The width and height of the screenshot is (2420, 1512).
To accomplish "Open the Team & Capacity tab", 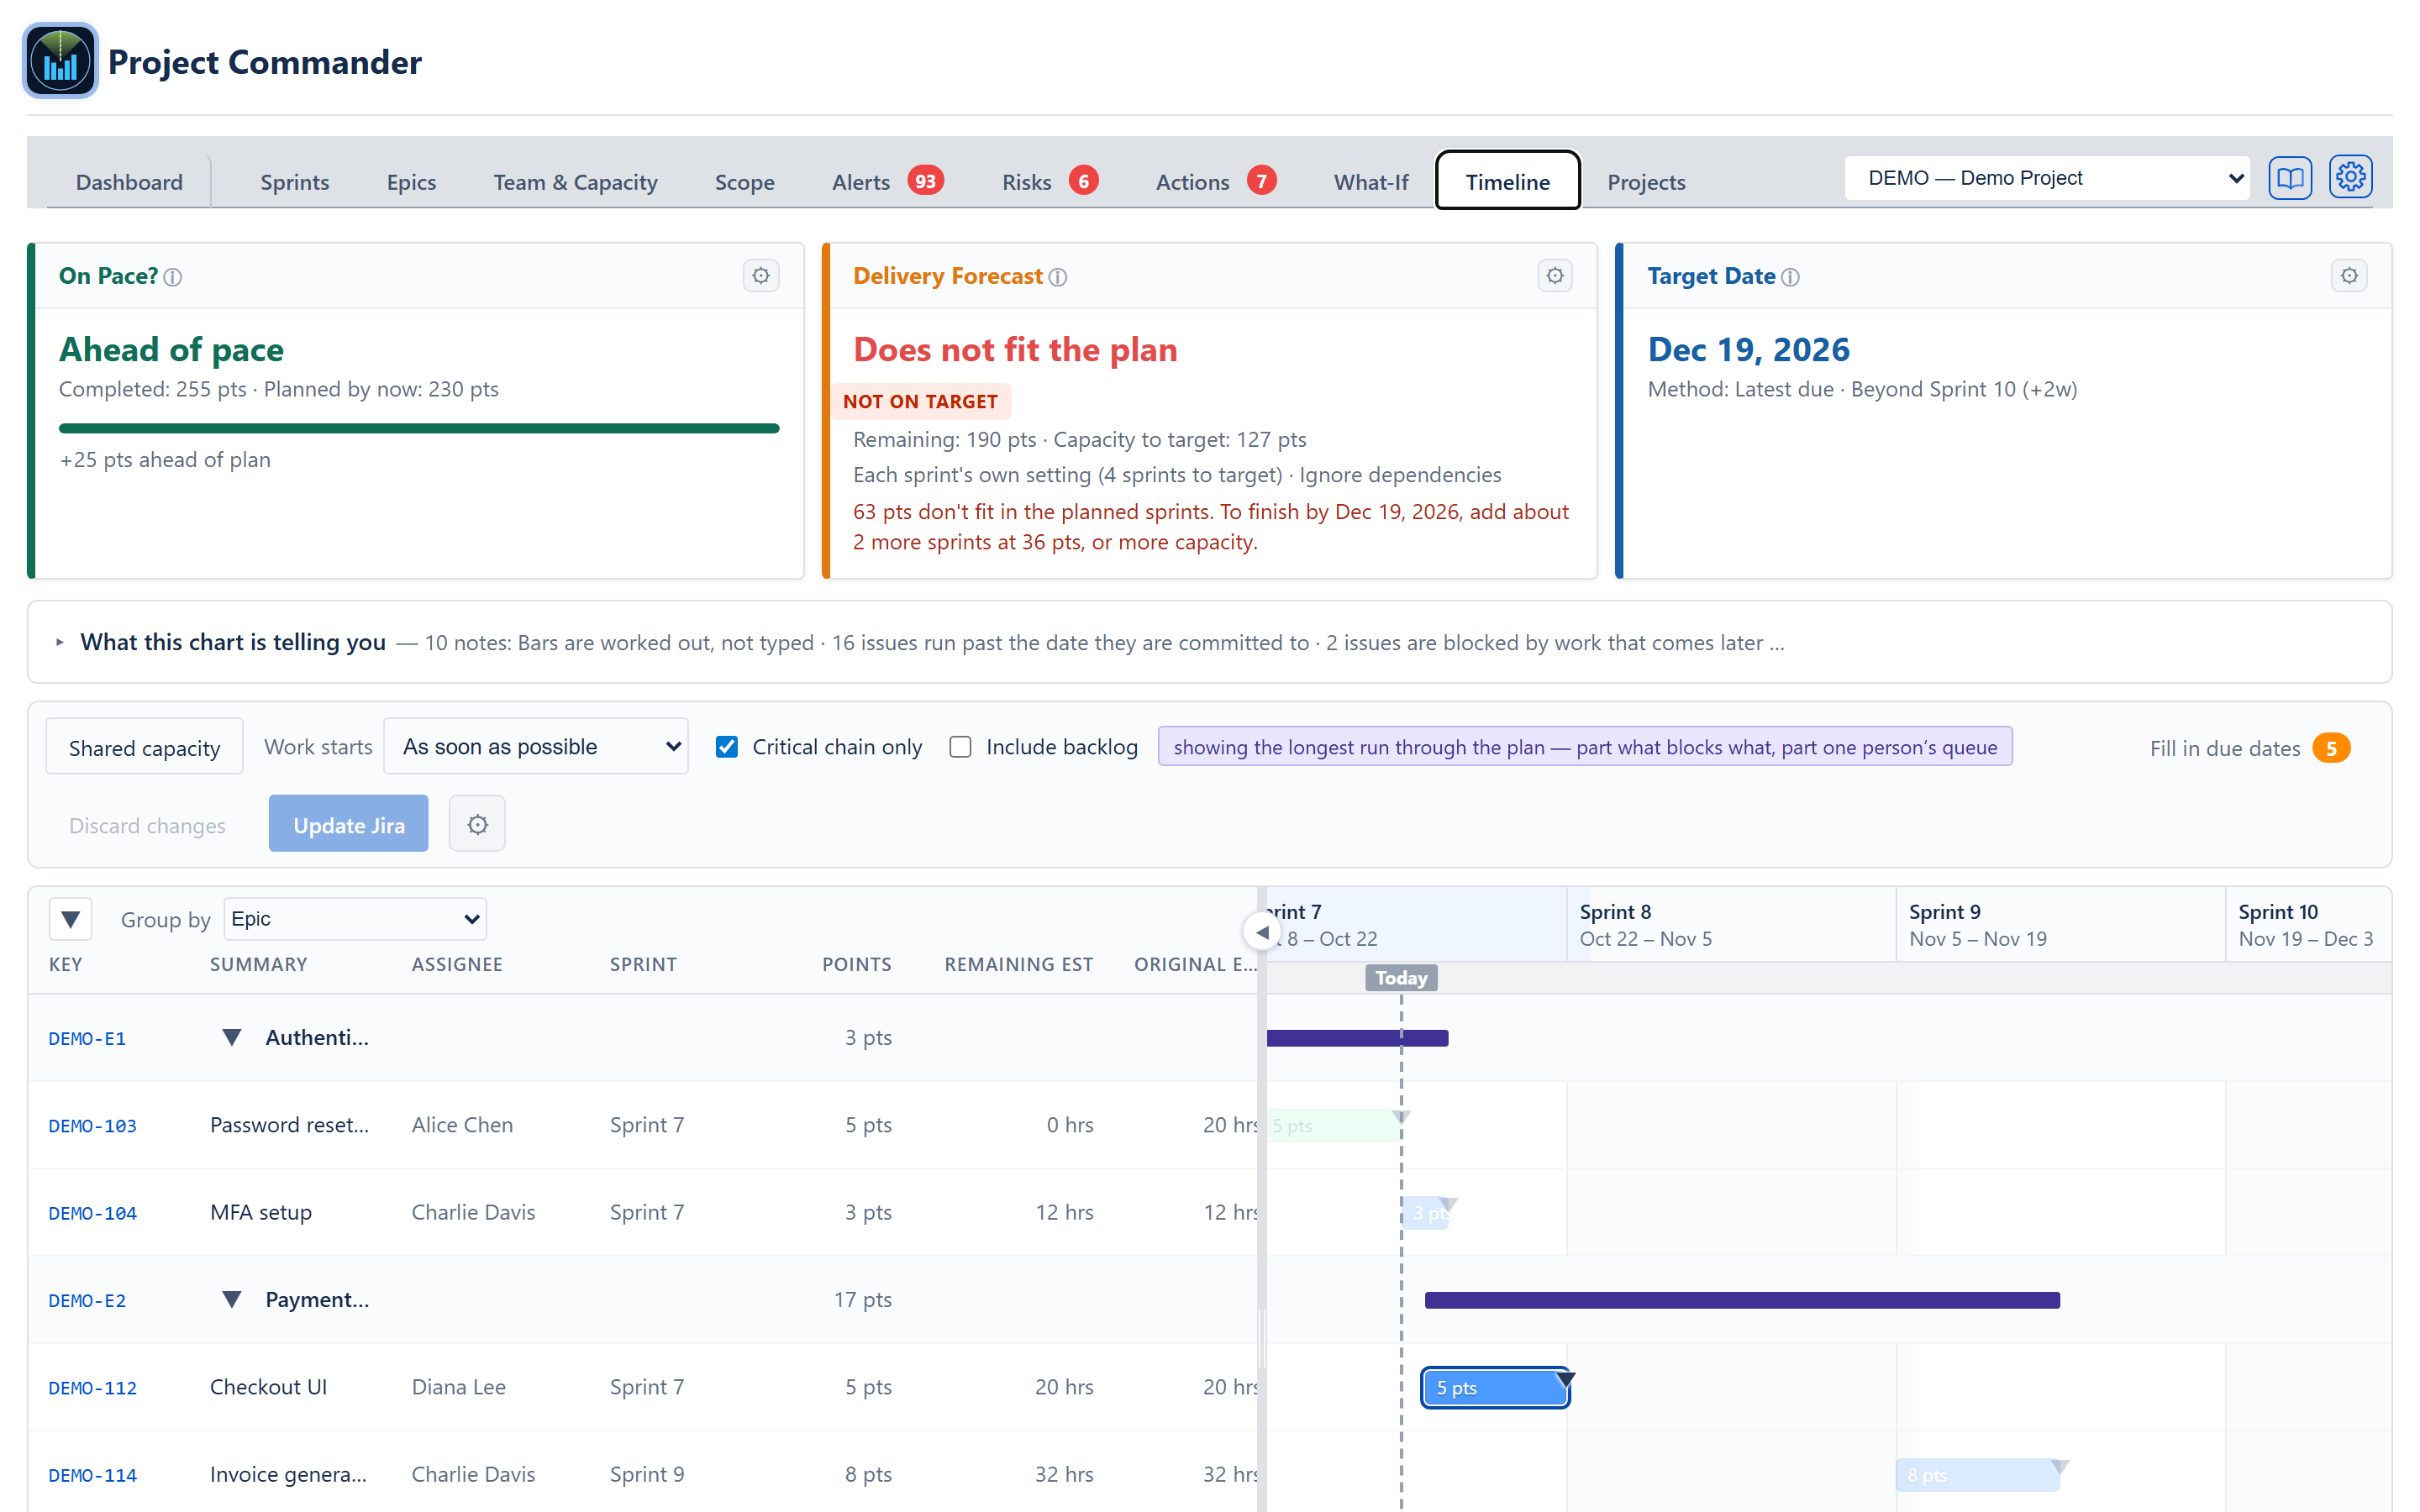I will tap(575, 182).
